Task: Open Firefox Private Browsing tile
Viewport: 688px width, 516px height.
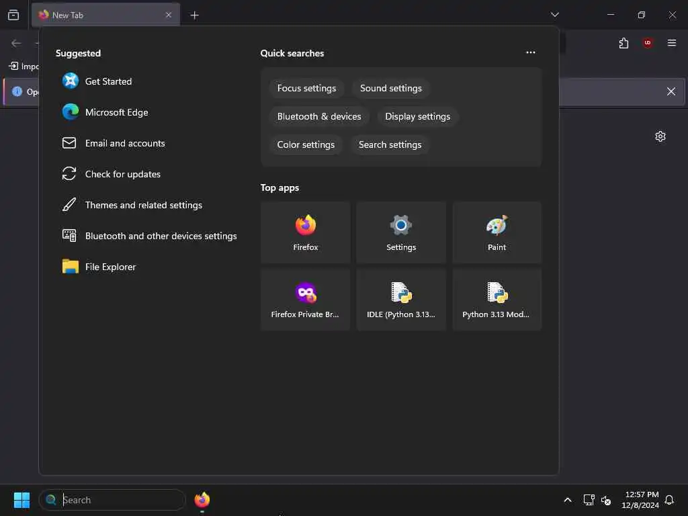Action: [306, 300]
